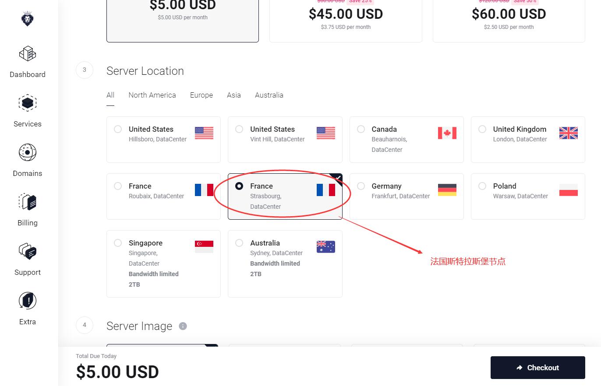This screenshot has width=601, height=386.
Task: Choose Poland Warsaw location
Action: pyautogui.click(x=528, y=197)
